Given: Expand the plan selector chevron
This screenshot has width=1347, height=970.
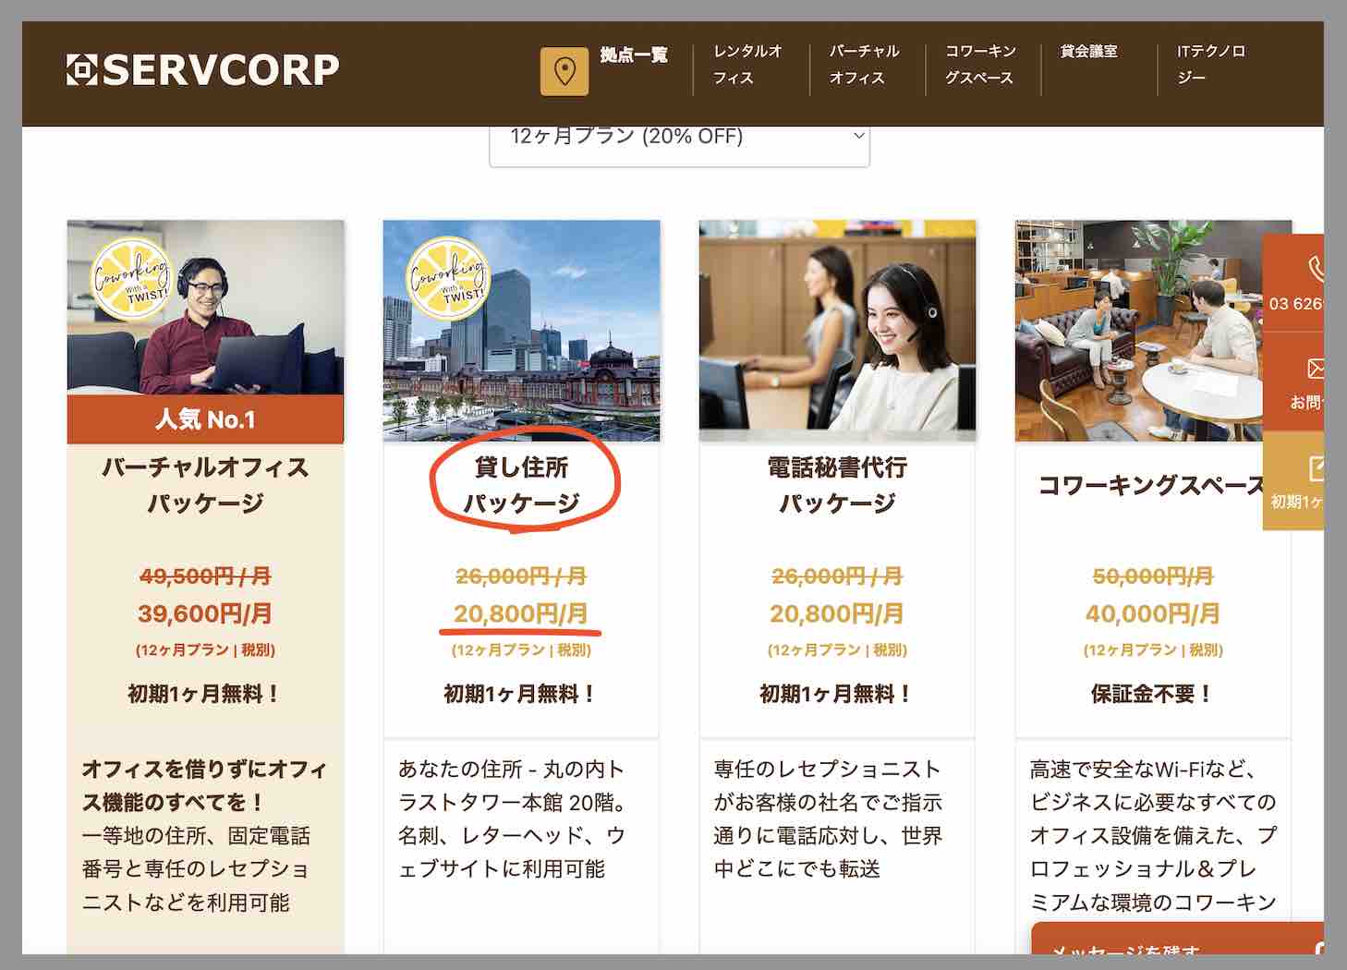Looking at the screenshot, I should [857, 137].
